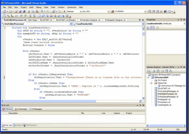Switch to the formSTART.vb [Design] tab

[66, 20]
